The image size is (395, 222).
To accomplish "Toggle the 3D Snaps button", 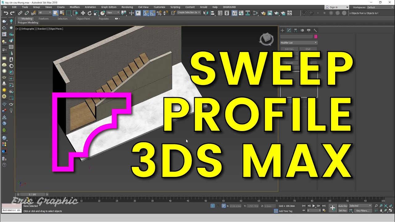I will [x=146, y=13].
